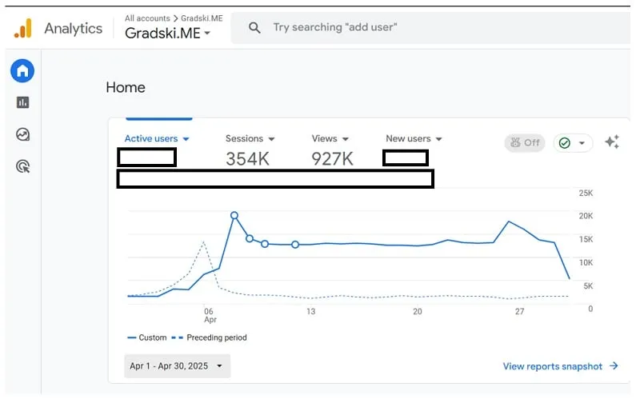The image size is (640, 399).
Task: Click the Insights sparkle icon
Action: point(612,142)
